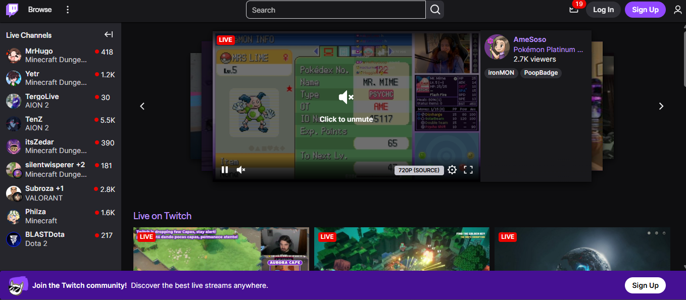Click the Log In button
The height and width of the screenshot is (300, 686).
[x=603, y=10]
